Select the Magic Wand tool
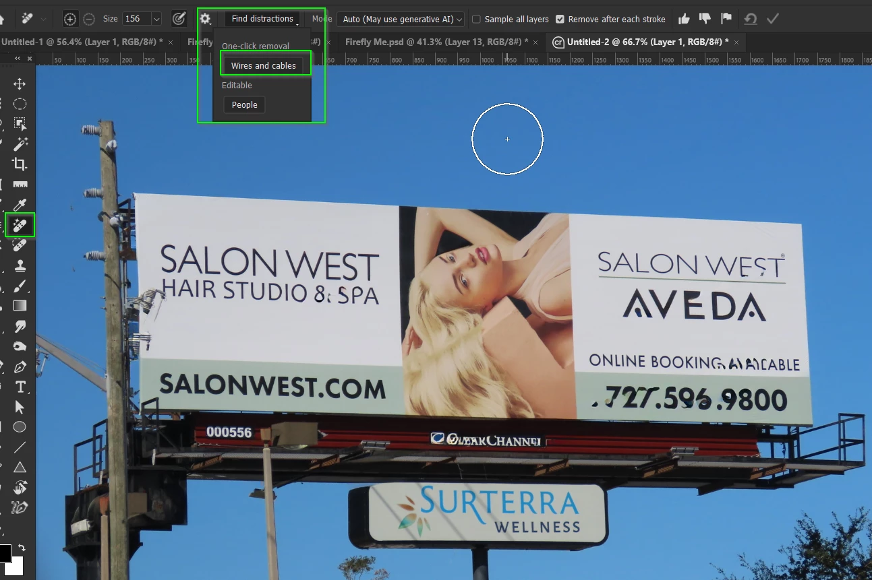Screen dimensions: 872x580 tap(20, 144)
